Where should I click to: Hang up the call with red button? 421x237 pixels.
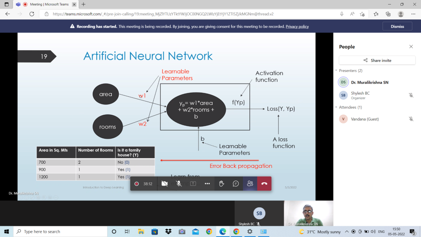point(264,184)
